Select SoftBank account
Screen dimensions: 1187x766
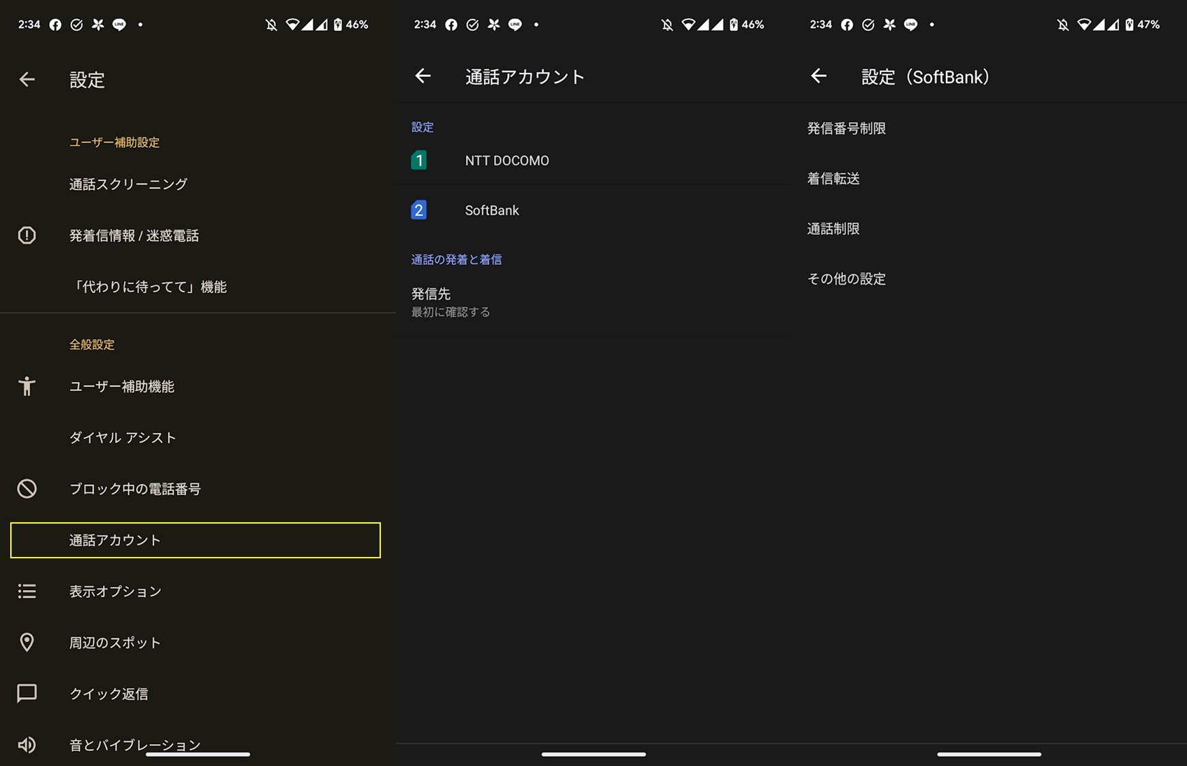pos(593,210)
